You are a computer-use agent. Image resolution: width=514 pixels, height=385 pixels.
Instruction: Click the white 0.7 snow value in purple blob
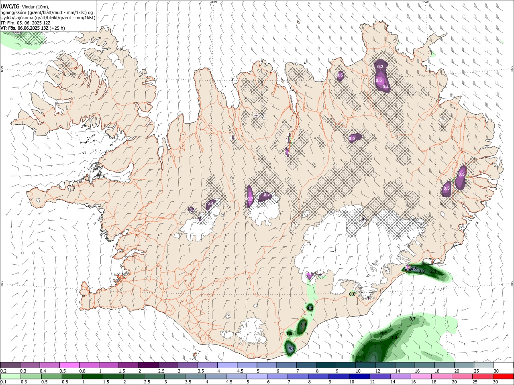(x=250, y=199)
